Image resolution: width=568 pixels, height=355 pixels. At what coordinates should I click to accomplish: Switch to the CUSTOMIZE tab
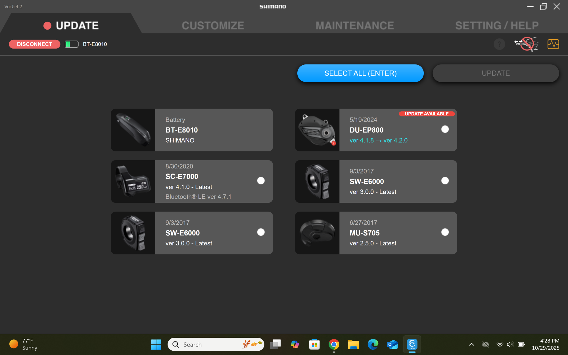(213, 25)
